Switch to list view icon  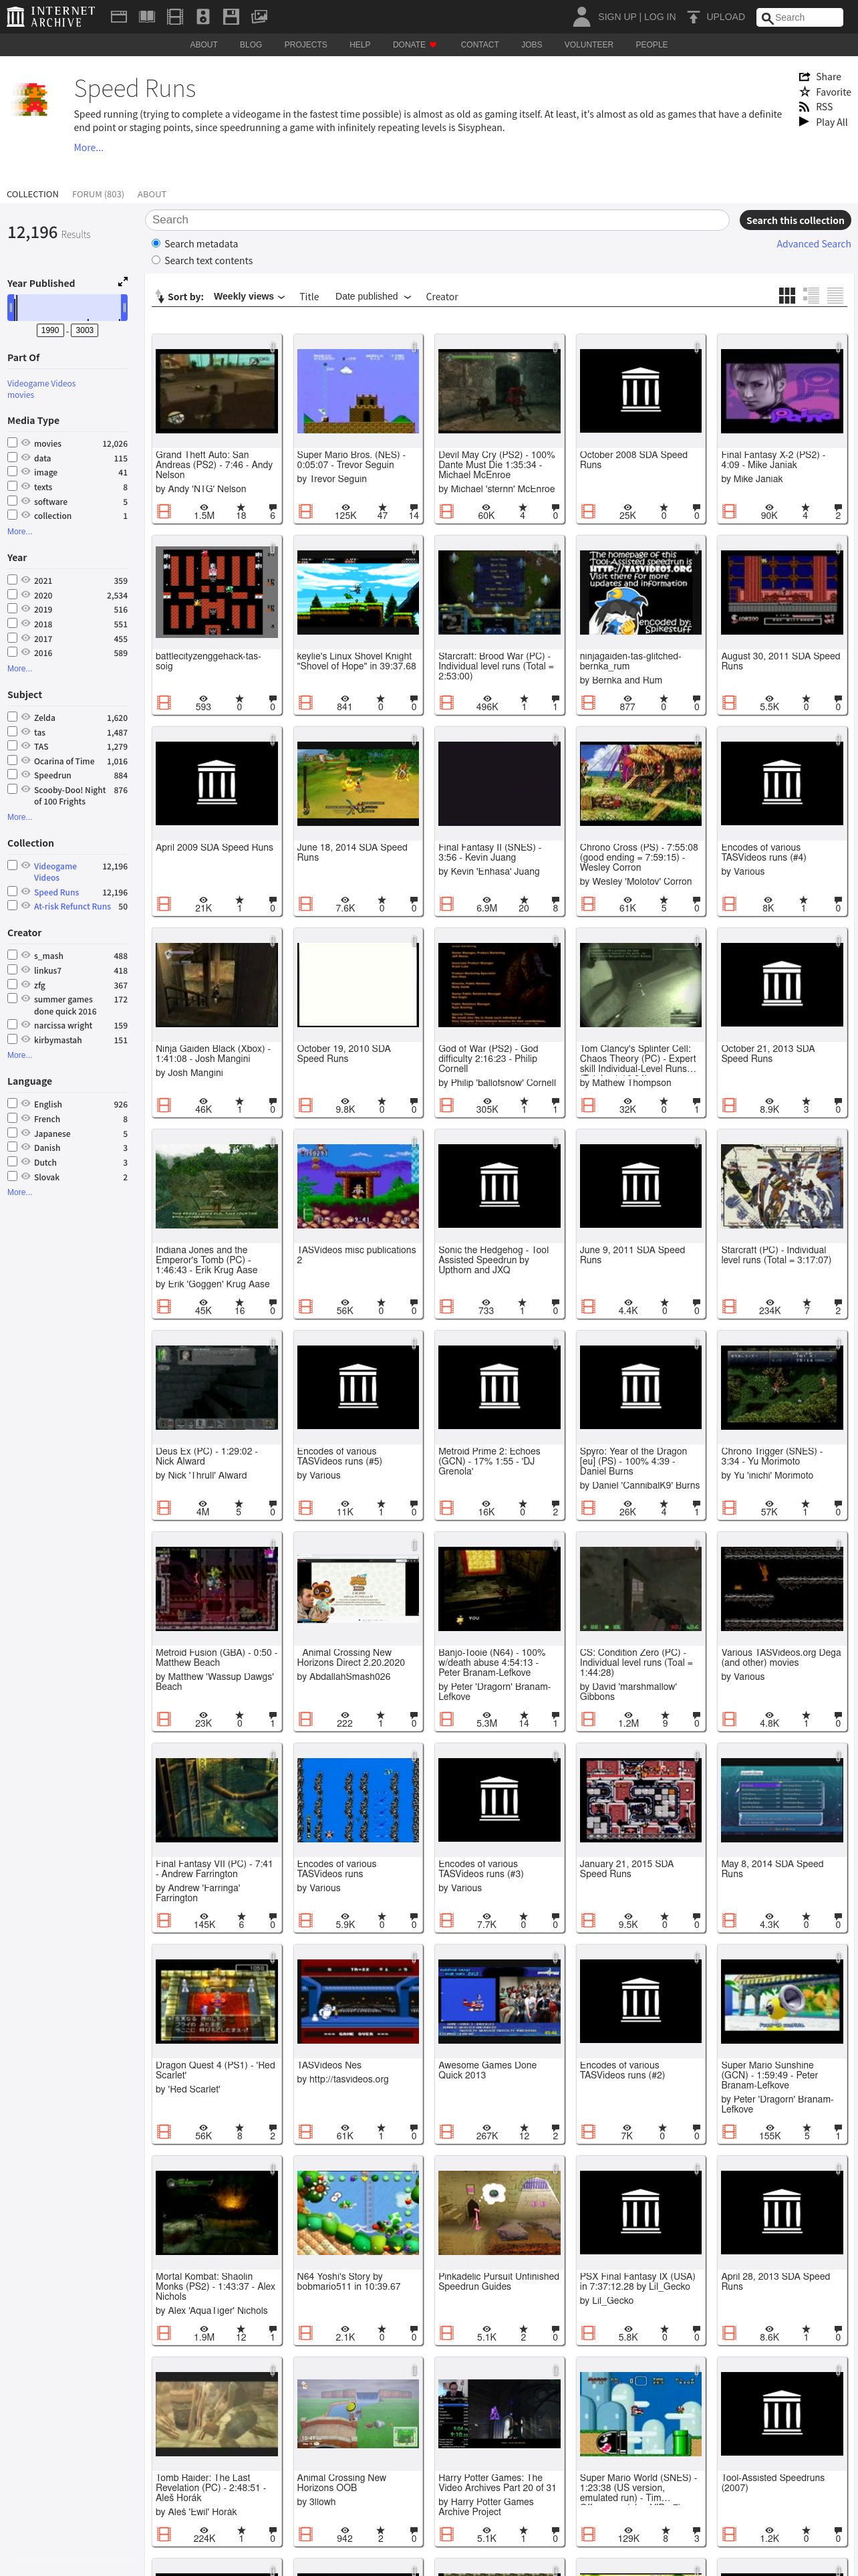811,296
